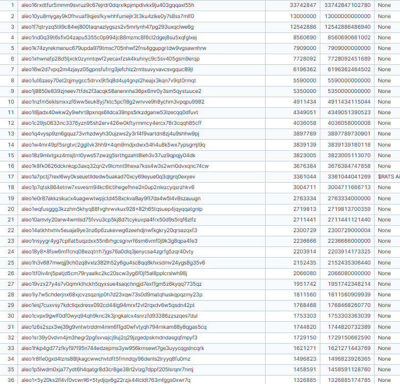This screenshot has height=384, width=400.
Task: Select the address starting with aleo1tf0lv4nj5patjd5cm79ryaalkc2
Action: click(x=104, y=274)
